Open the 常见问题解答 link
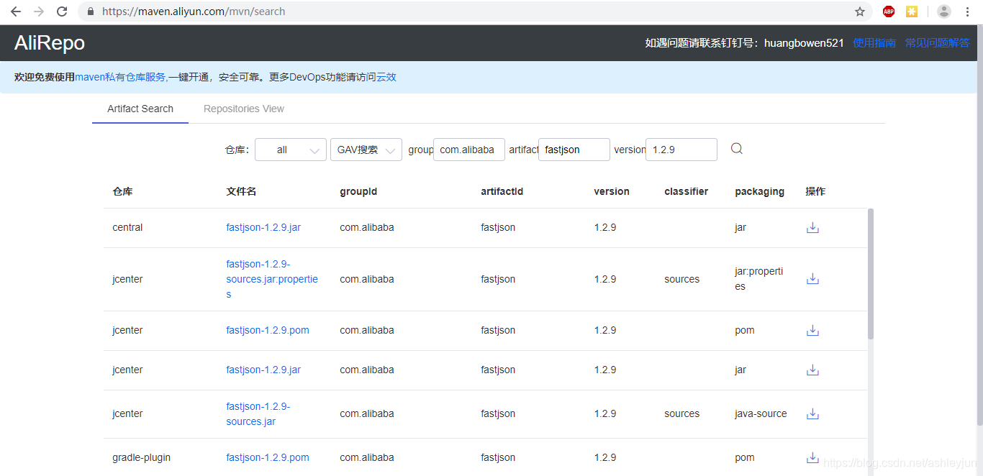The height and width of the screenshot is (476, 983). click(938, 43)
